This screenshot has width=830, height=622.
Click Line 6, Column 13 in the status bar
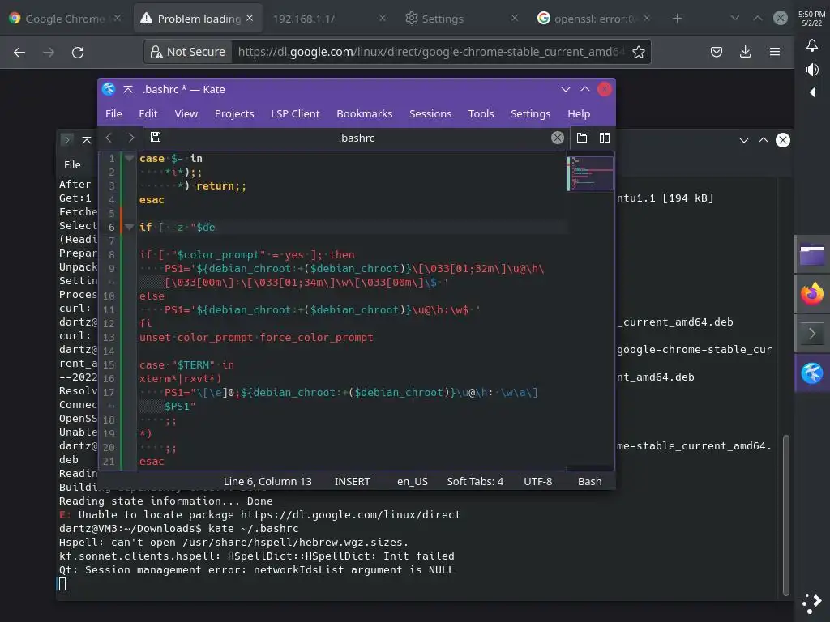[267, 481]
